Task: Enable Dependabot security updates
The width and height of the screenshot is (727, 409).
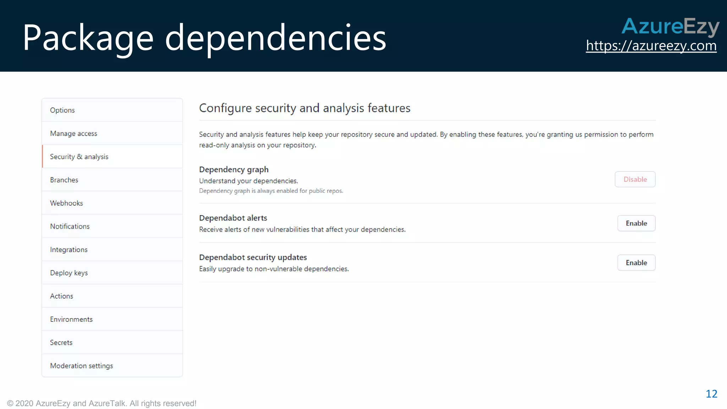Action: (x=636, y=263)
